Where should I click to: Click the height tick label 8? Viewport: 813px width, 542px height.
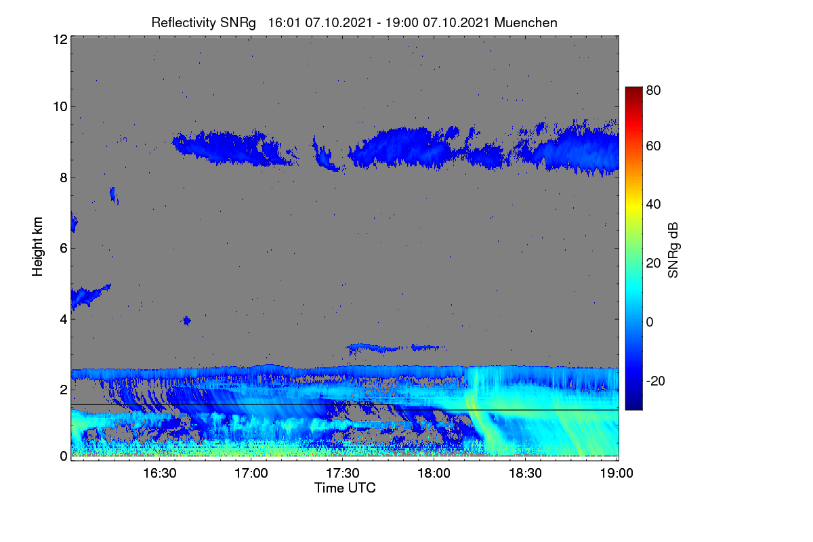[63, 178]
